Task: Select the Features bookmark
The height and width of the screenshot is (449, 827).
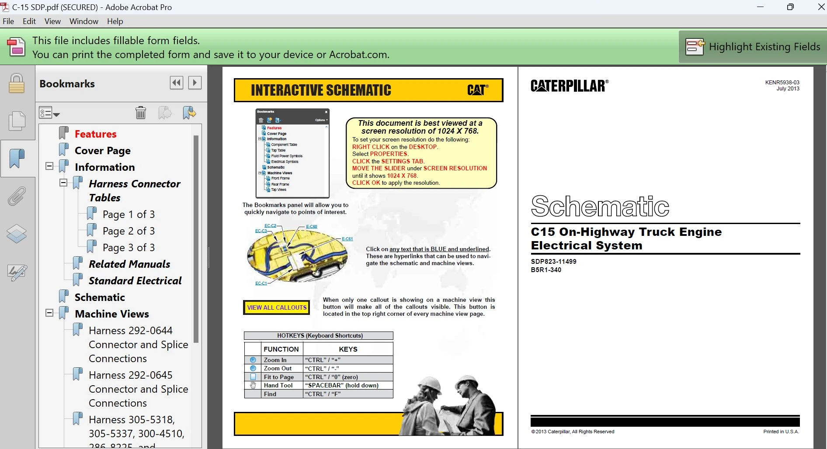Action: pos(95,134)
